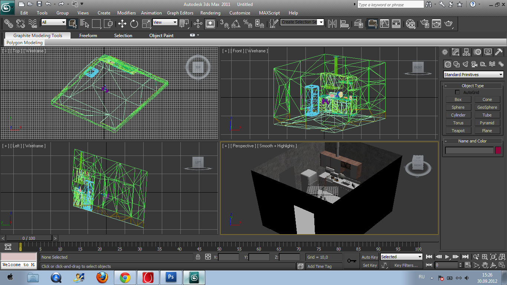
Task: Switch to the Freeform ribbon tab
Action: [88, 36]
